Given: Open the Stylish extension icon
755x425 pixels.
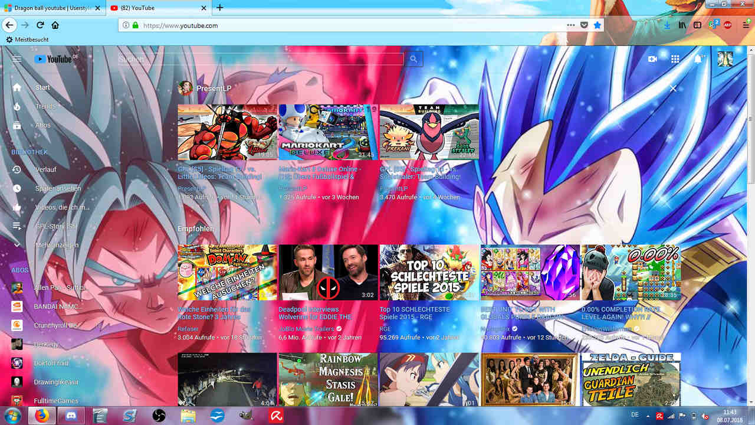Looking at the screenshot, I should (x=713, y=25).
